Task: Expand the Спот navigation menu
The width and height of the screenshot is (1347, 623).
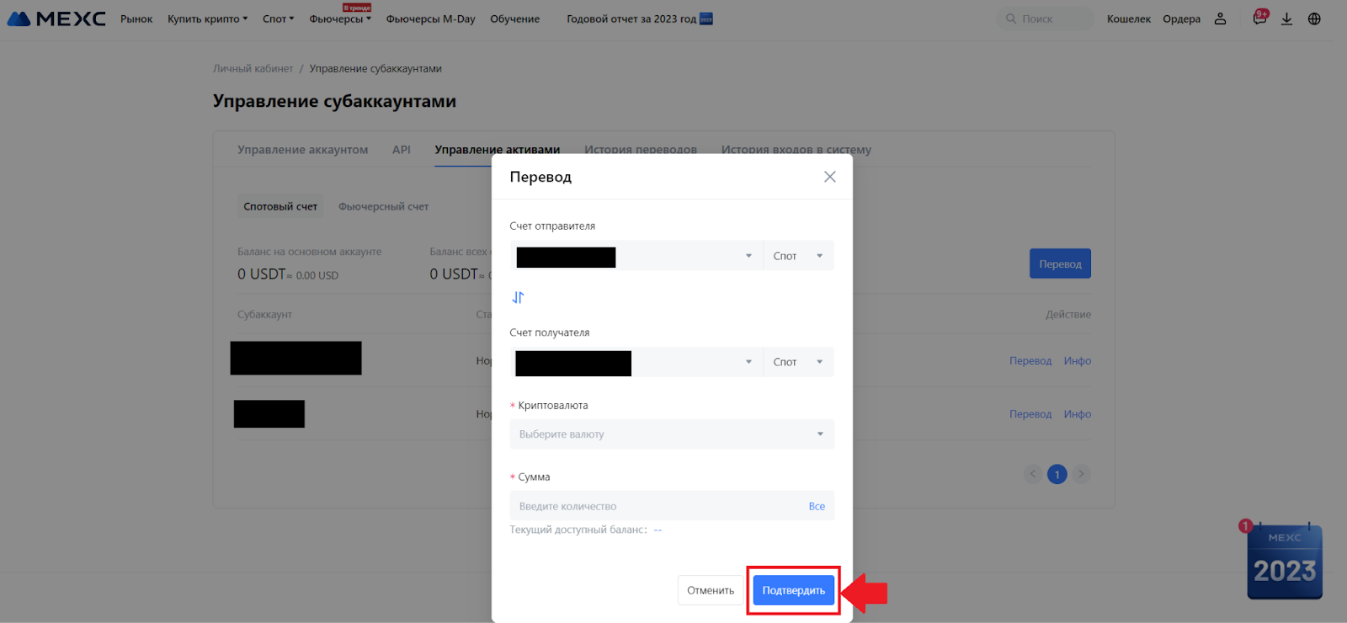Action: tap(279, 19)
